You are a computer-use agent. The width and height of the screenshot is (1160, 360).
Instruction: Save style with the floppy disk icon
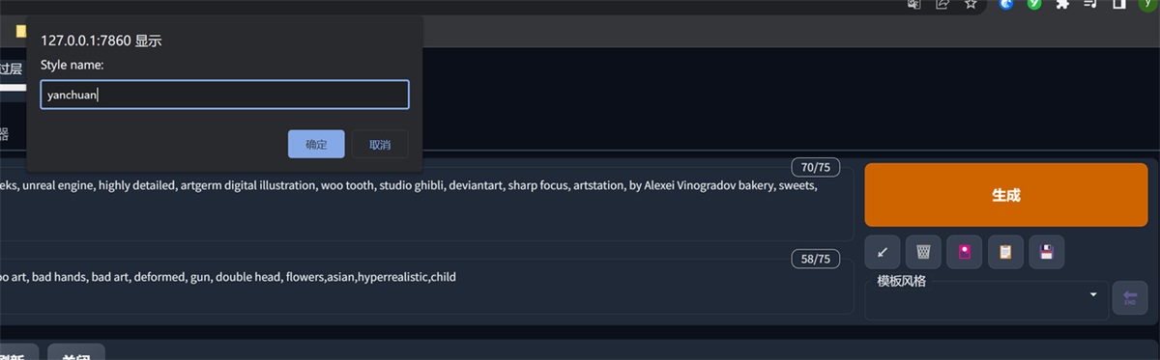point(1046,252)
